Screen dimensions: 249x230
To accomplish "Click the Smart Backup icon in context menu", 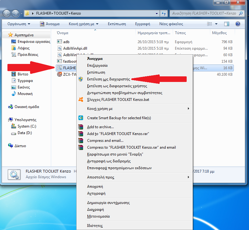I will tap(81, 118).
